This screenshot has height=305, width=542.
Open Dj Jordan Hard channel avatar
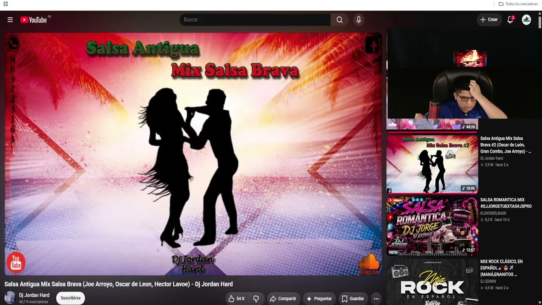tap(10, 297)
